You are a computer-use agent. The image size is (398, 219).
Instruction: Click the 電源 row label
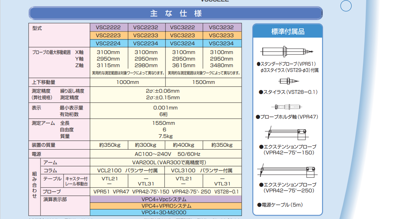point(36,154)
